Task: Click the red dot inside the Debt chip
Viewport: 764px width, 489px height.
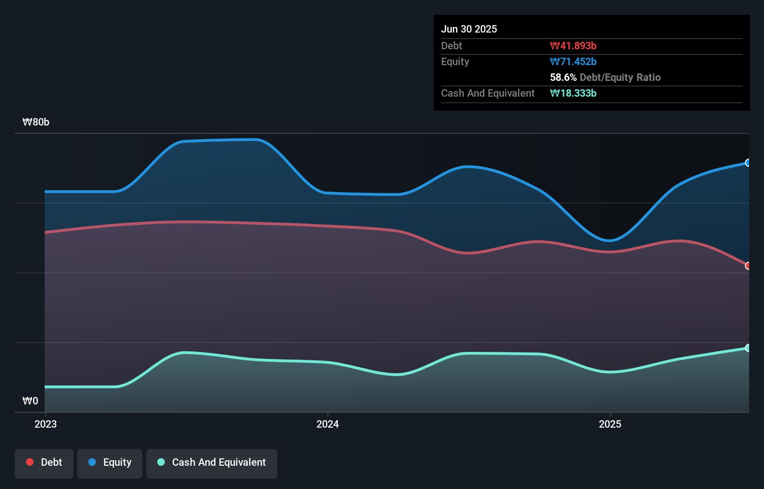Action: coord(29,462)
